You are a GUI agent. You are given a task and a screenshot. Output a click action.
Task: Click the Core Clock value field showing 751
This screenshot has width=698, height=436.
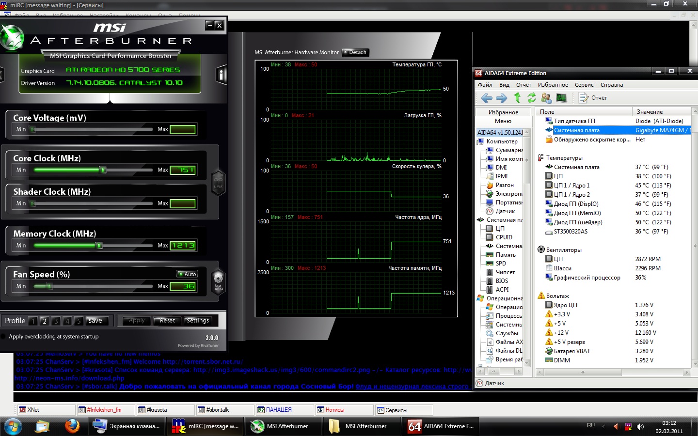183,170
